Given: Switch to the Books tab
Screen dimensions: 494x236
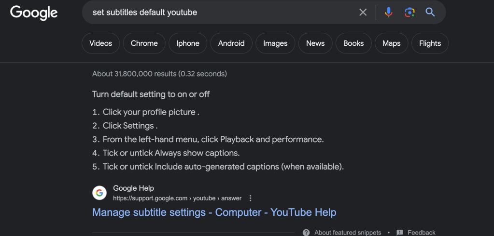Looking at the screenshot, I should pyautogui.click(x=353, y=43).
